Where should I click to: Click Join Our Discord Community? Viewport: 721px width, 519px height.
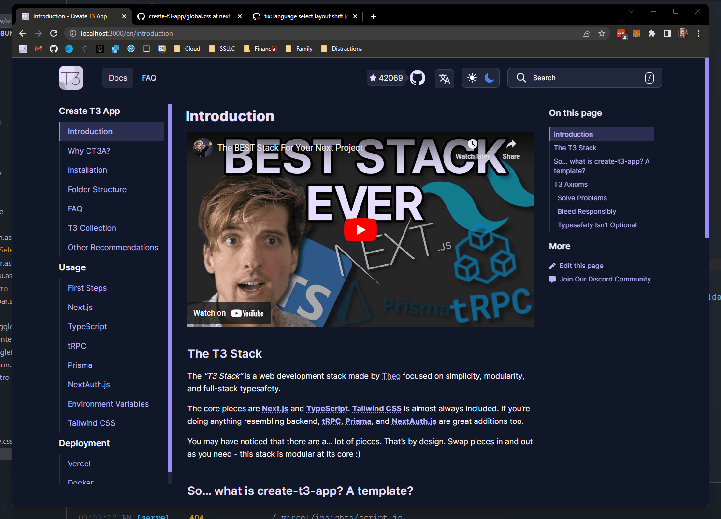pos(600,279)
